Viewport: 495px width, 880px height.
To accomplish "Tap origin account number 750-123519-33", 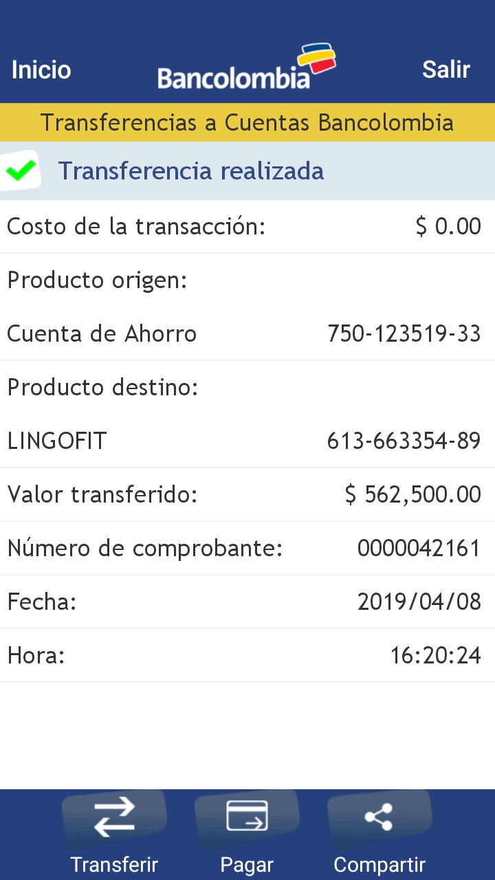I will point(404,334).
